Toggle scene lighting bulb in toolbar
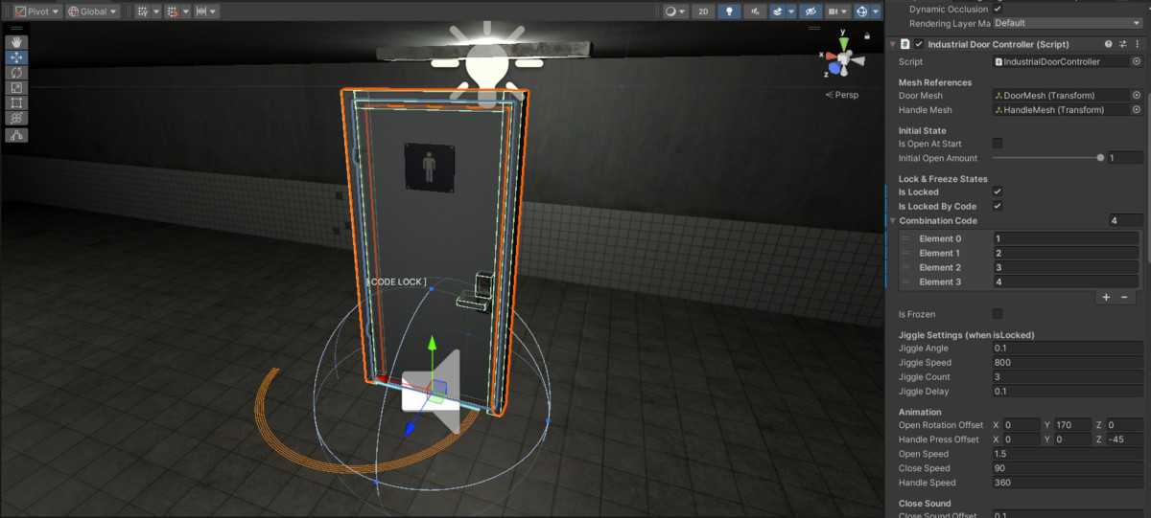This screenshot has width=1151, height=518. [729, 11]
